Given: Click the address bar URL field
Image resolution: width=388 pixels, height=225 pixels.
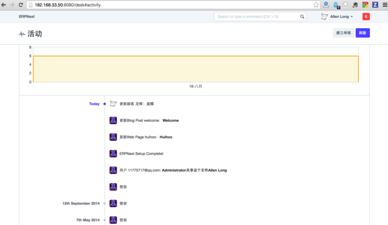Looking at the screenshot, I should [x=173, y=5].
